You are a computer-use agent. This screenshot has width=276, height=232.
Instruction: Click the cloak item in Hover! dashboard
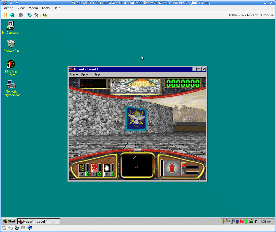(107, 168)
